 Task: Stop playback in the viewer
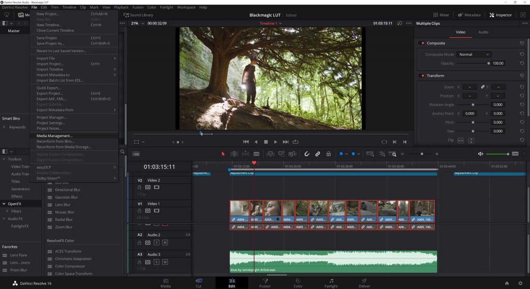[266, 142]
